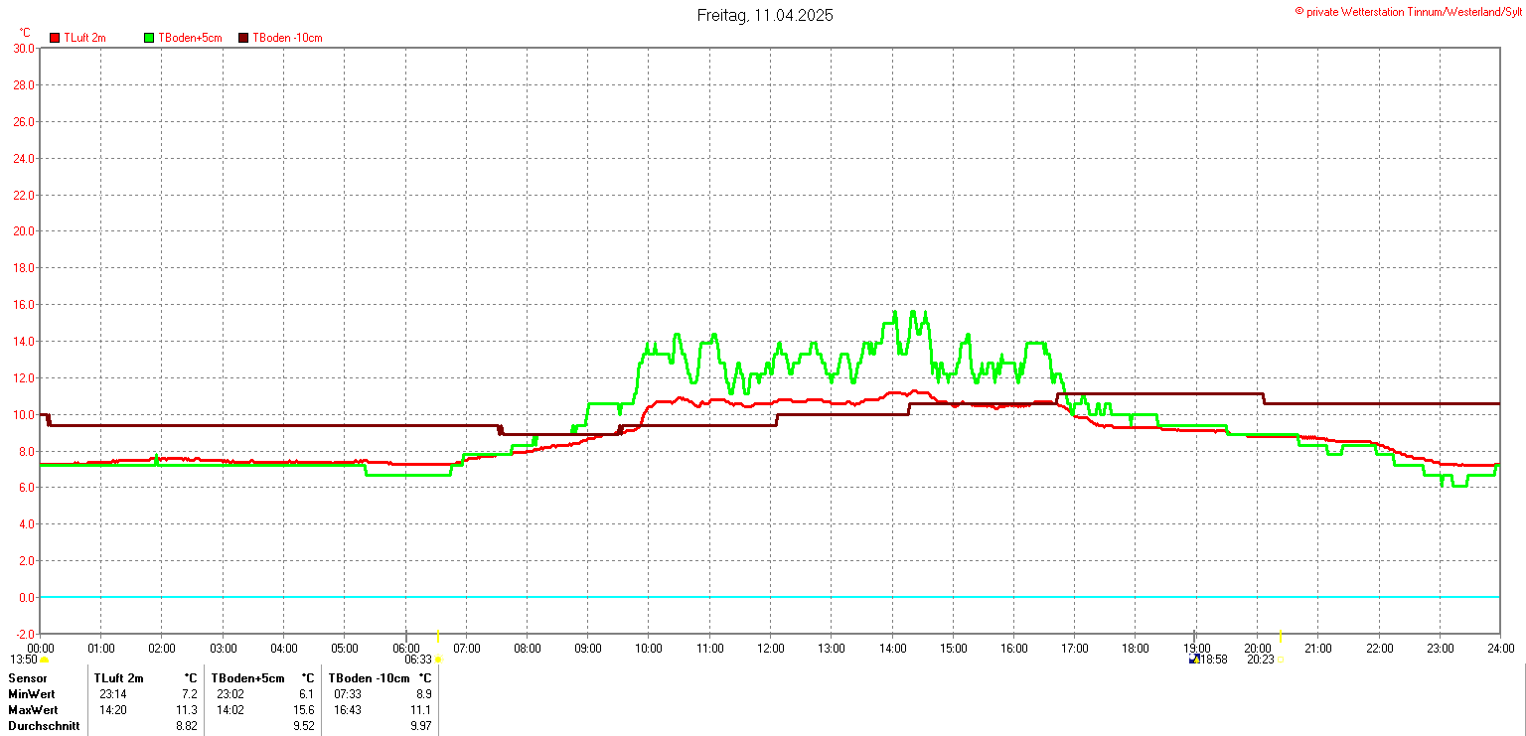Click the yellow icon beside 13:50
Viewport: 1526px width, 736px height.
click(x=44, y=660)
